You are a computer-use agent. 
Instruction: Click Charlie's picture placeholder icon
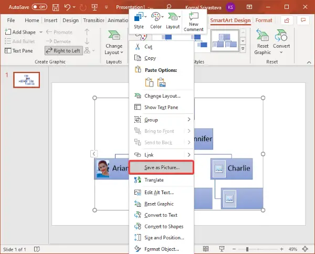tap(219, 168)
